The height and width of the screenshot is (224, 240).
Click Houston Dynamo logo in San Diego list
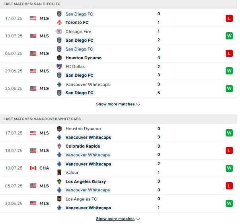pyautogui.click(x=59, y=58)
